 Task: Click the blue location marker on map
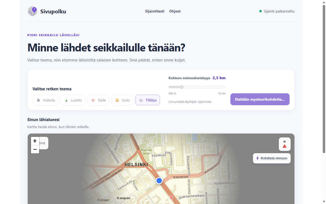tap(159, 181)
